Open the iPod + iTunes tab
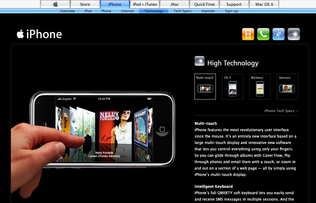 (x=145, y=4)
